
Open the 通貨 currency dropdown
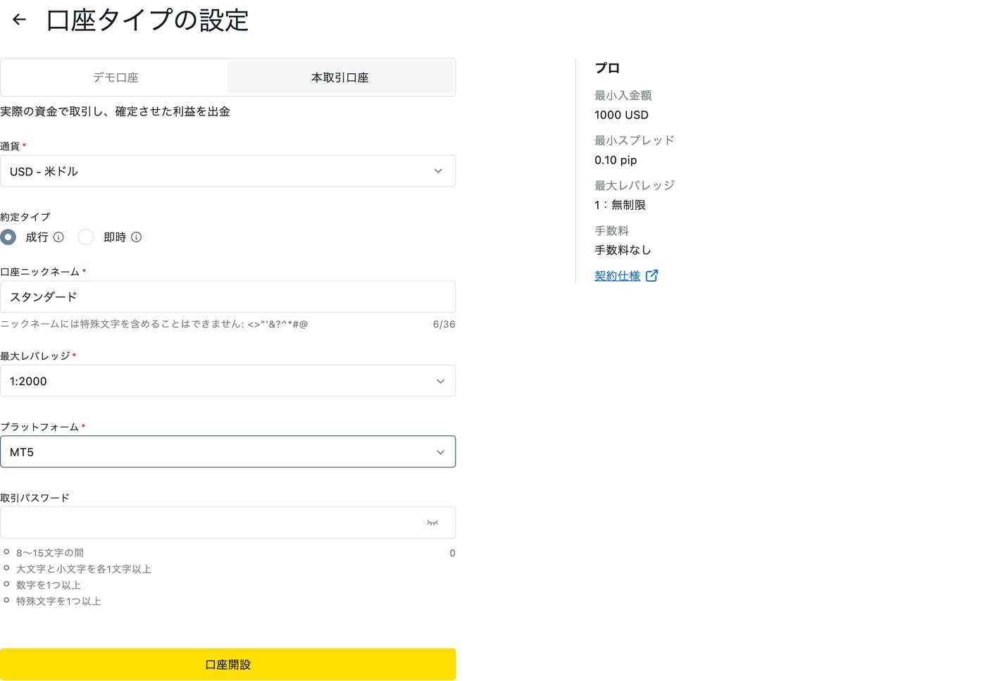pos(227,171)
